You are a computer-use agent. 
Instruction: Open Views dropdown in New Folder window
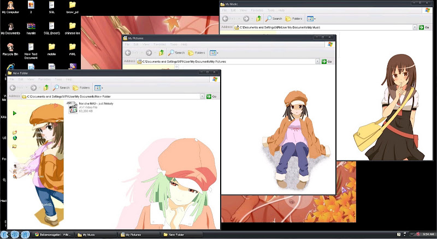99,88
